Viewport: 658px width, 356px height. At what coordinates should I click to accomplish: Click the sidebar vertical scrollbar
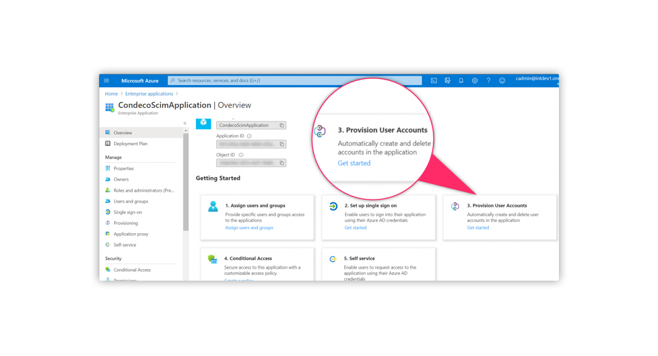pyautogui.click(x=186, y=181)
